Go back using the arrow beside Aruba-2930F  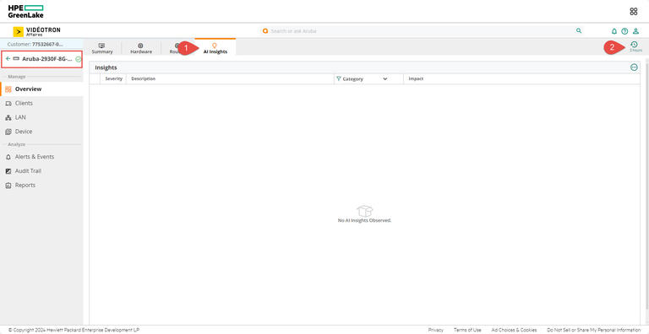[8, 59]
